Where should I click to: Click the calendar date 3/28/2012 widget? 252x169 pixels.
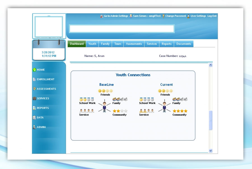[x=49, y=50]
